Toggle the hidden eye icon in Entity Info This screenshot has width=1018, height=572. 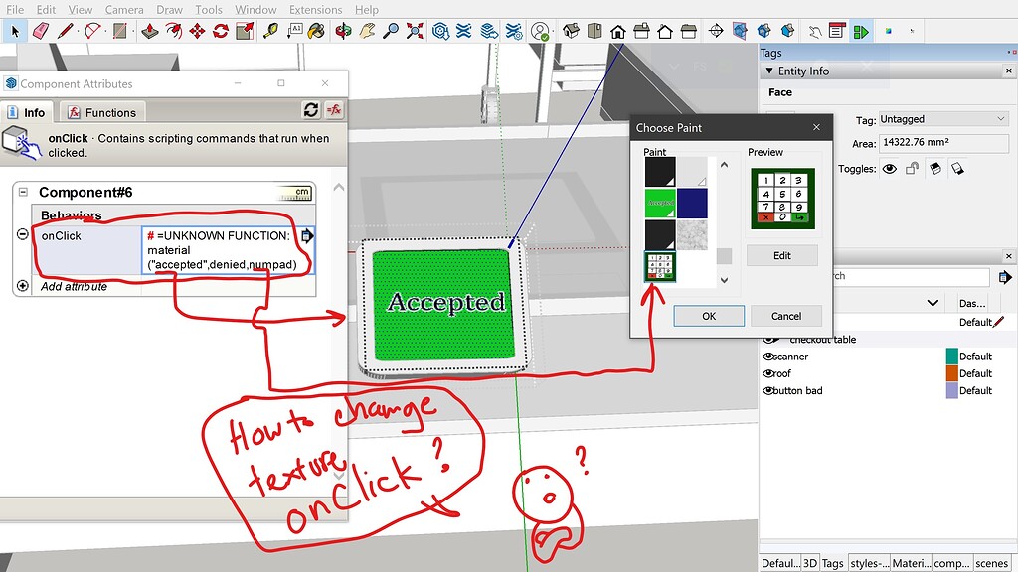point(891,168)
